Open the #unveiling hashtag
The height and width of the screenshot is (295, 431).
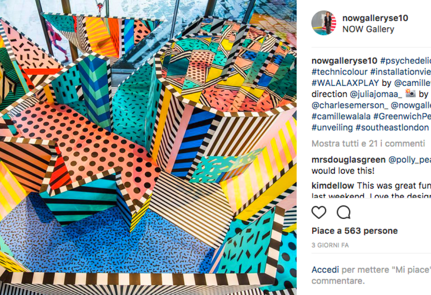coord(332,127)
